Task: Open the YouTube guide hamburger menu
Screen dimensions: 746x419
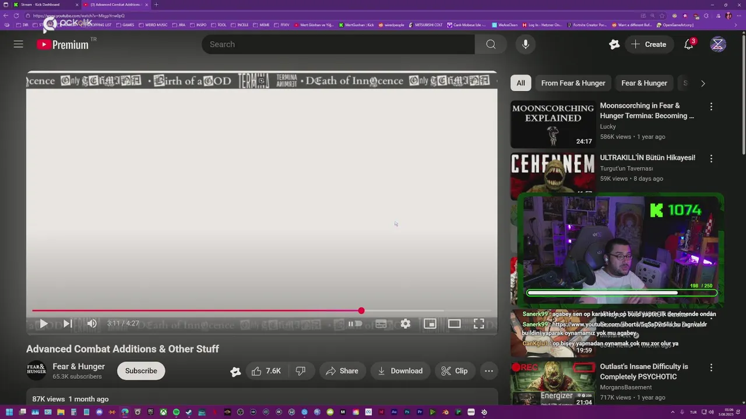Action: click(19, 44)
